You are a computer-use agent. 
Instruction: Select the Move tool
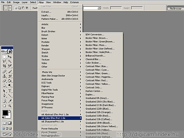(10, 57)
